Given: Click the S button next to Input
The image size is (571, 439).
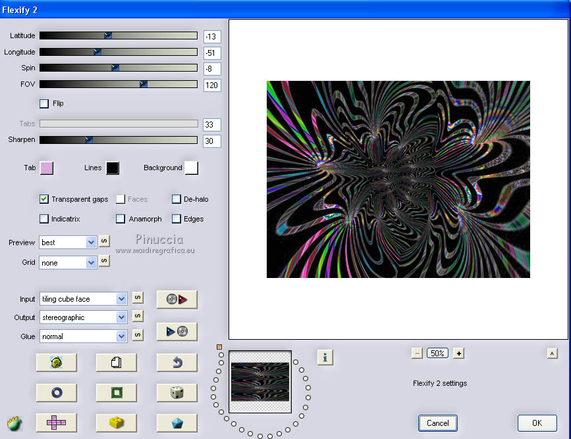Looking at the screenshot, I should (138, 298).
